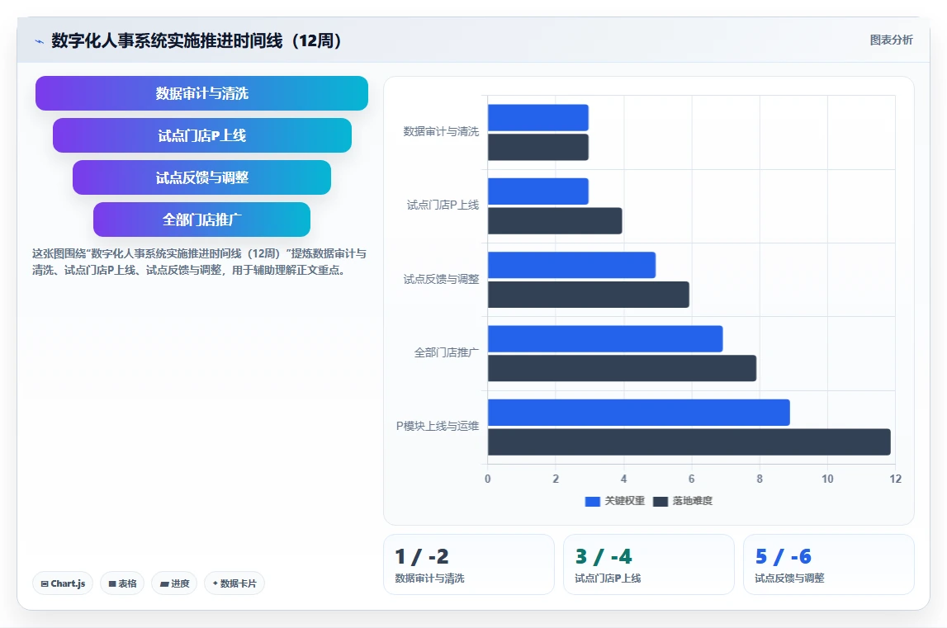Select the 数据审计与清洗 funnel stage
The height and width of the screenshot is (628, 947).
pyautogui.click(x=201, y=93)
